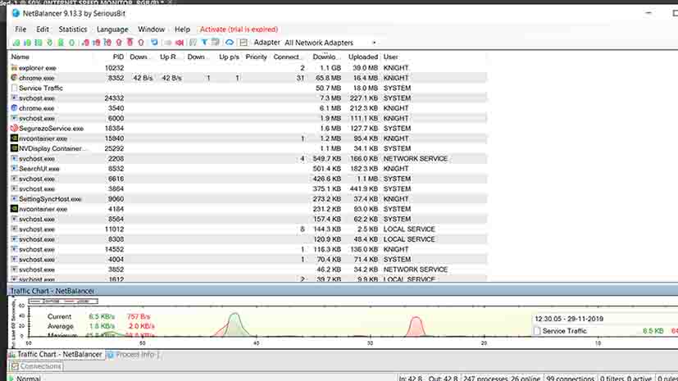Toggle the Service Traffic checkbox in chart legend
This screenshot has height=381, width=678.
537,331
